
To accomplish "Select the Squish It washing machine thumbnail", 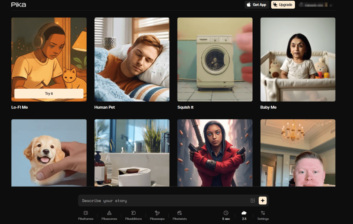I will (215, 59).
